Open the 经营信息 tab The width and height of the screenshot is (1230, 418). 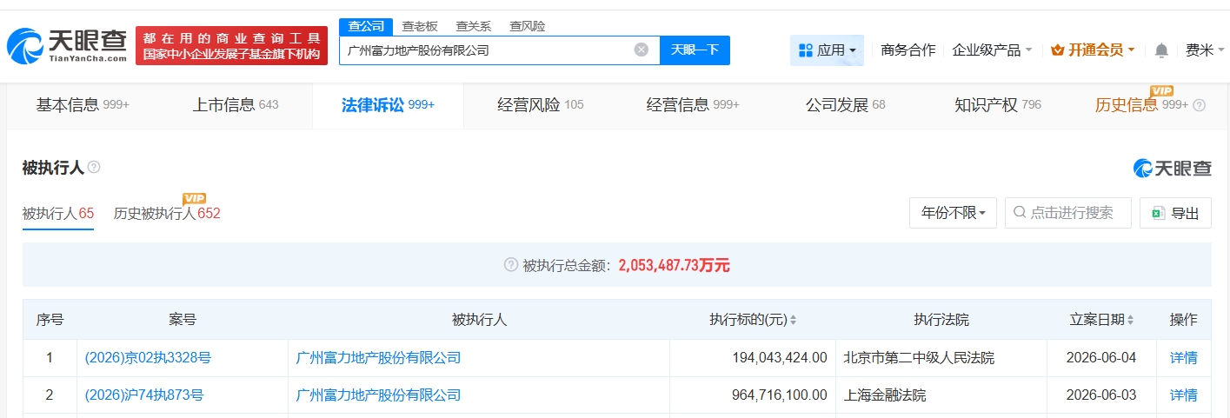tap(693, 105)
